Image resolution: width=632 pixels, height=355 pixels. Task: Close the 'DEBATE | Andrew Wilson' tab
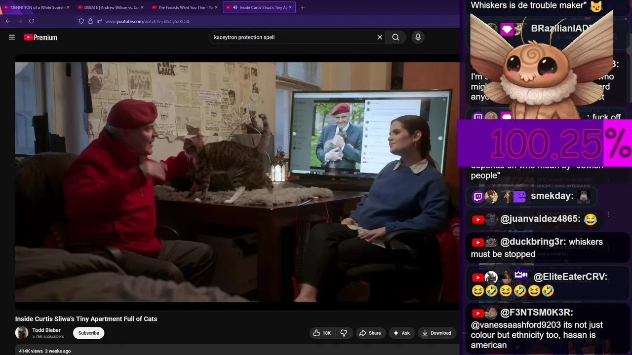pos(142,7)
